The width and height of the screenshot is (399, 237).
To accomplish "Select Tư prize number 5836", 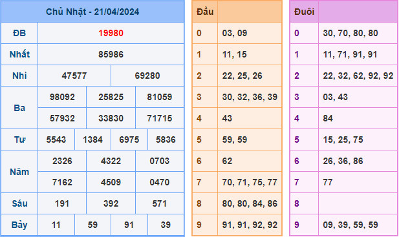I will coord(166,139).
